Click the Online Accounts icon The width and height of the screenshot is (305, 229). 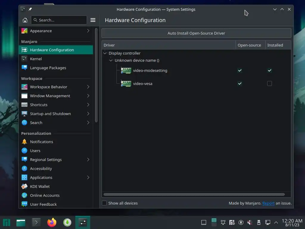click(24, 196)
